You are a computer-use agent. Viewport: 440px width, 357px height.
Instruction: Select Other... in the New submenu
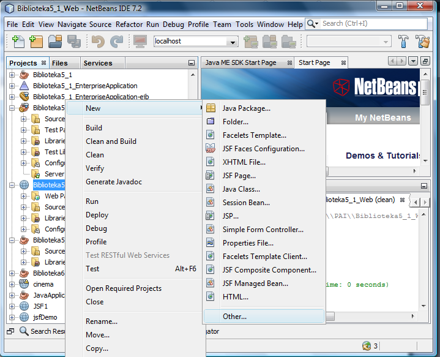(x=264, y=316)
